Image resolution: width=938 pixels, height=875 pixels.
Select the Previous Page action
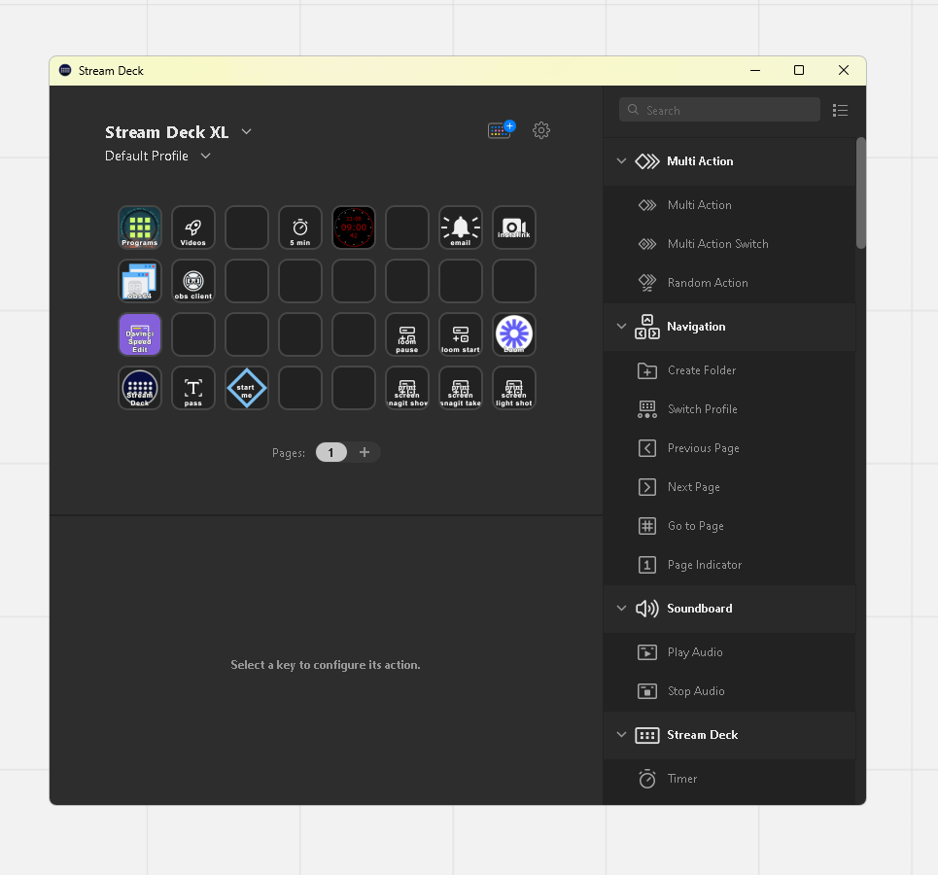click(x=729, y=448)
